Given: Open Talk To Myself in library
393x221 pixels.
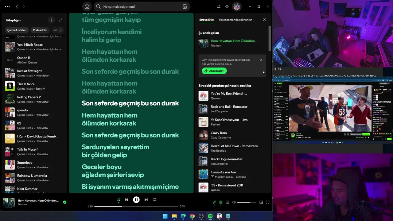Looking at the screenshot, I should 34,152.
